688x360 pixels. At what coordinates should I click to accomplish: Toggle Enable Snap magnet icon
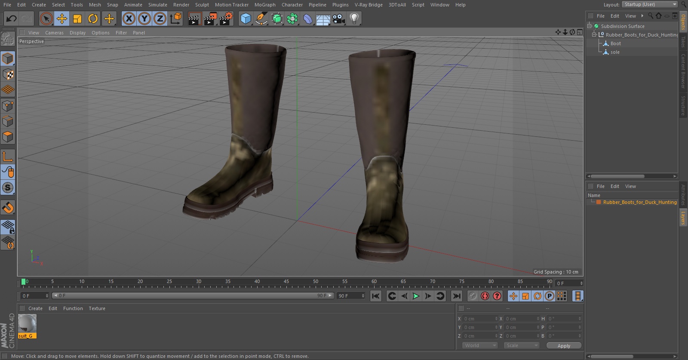click(8, 208)
